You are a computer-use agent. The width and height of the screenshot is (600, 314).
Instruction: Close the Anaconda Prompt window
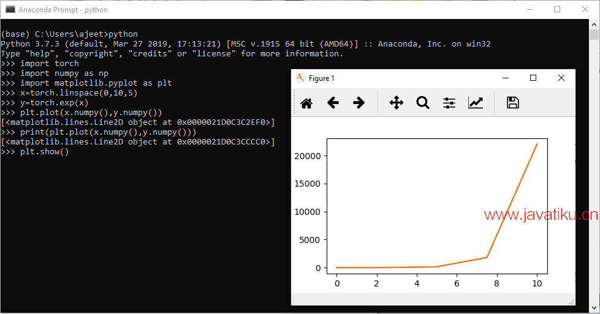585,10
